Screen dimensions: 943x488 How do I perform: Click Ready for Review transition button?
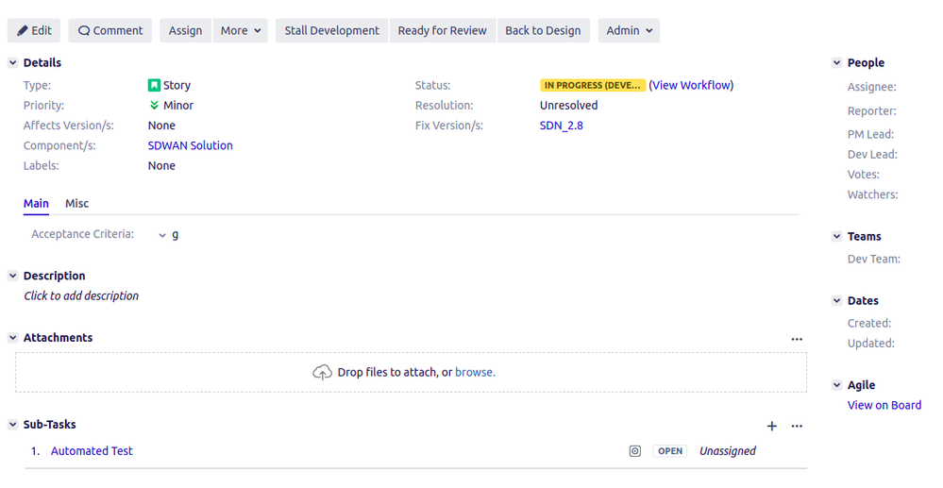coord(442,31)
